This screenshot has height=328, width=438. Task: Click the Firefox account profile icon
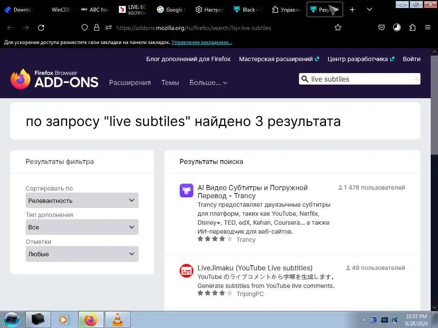(397, 27)
